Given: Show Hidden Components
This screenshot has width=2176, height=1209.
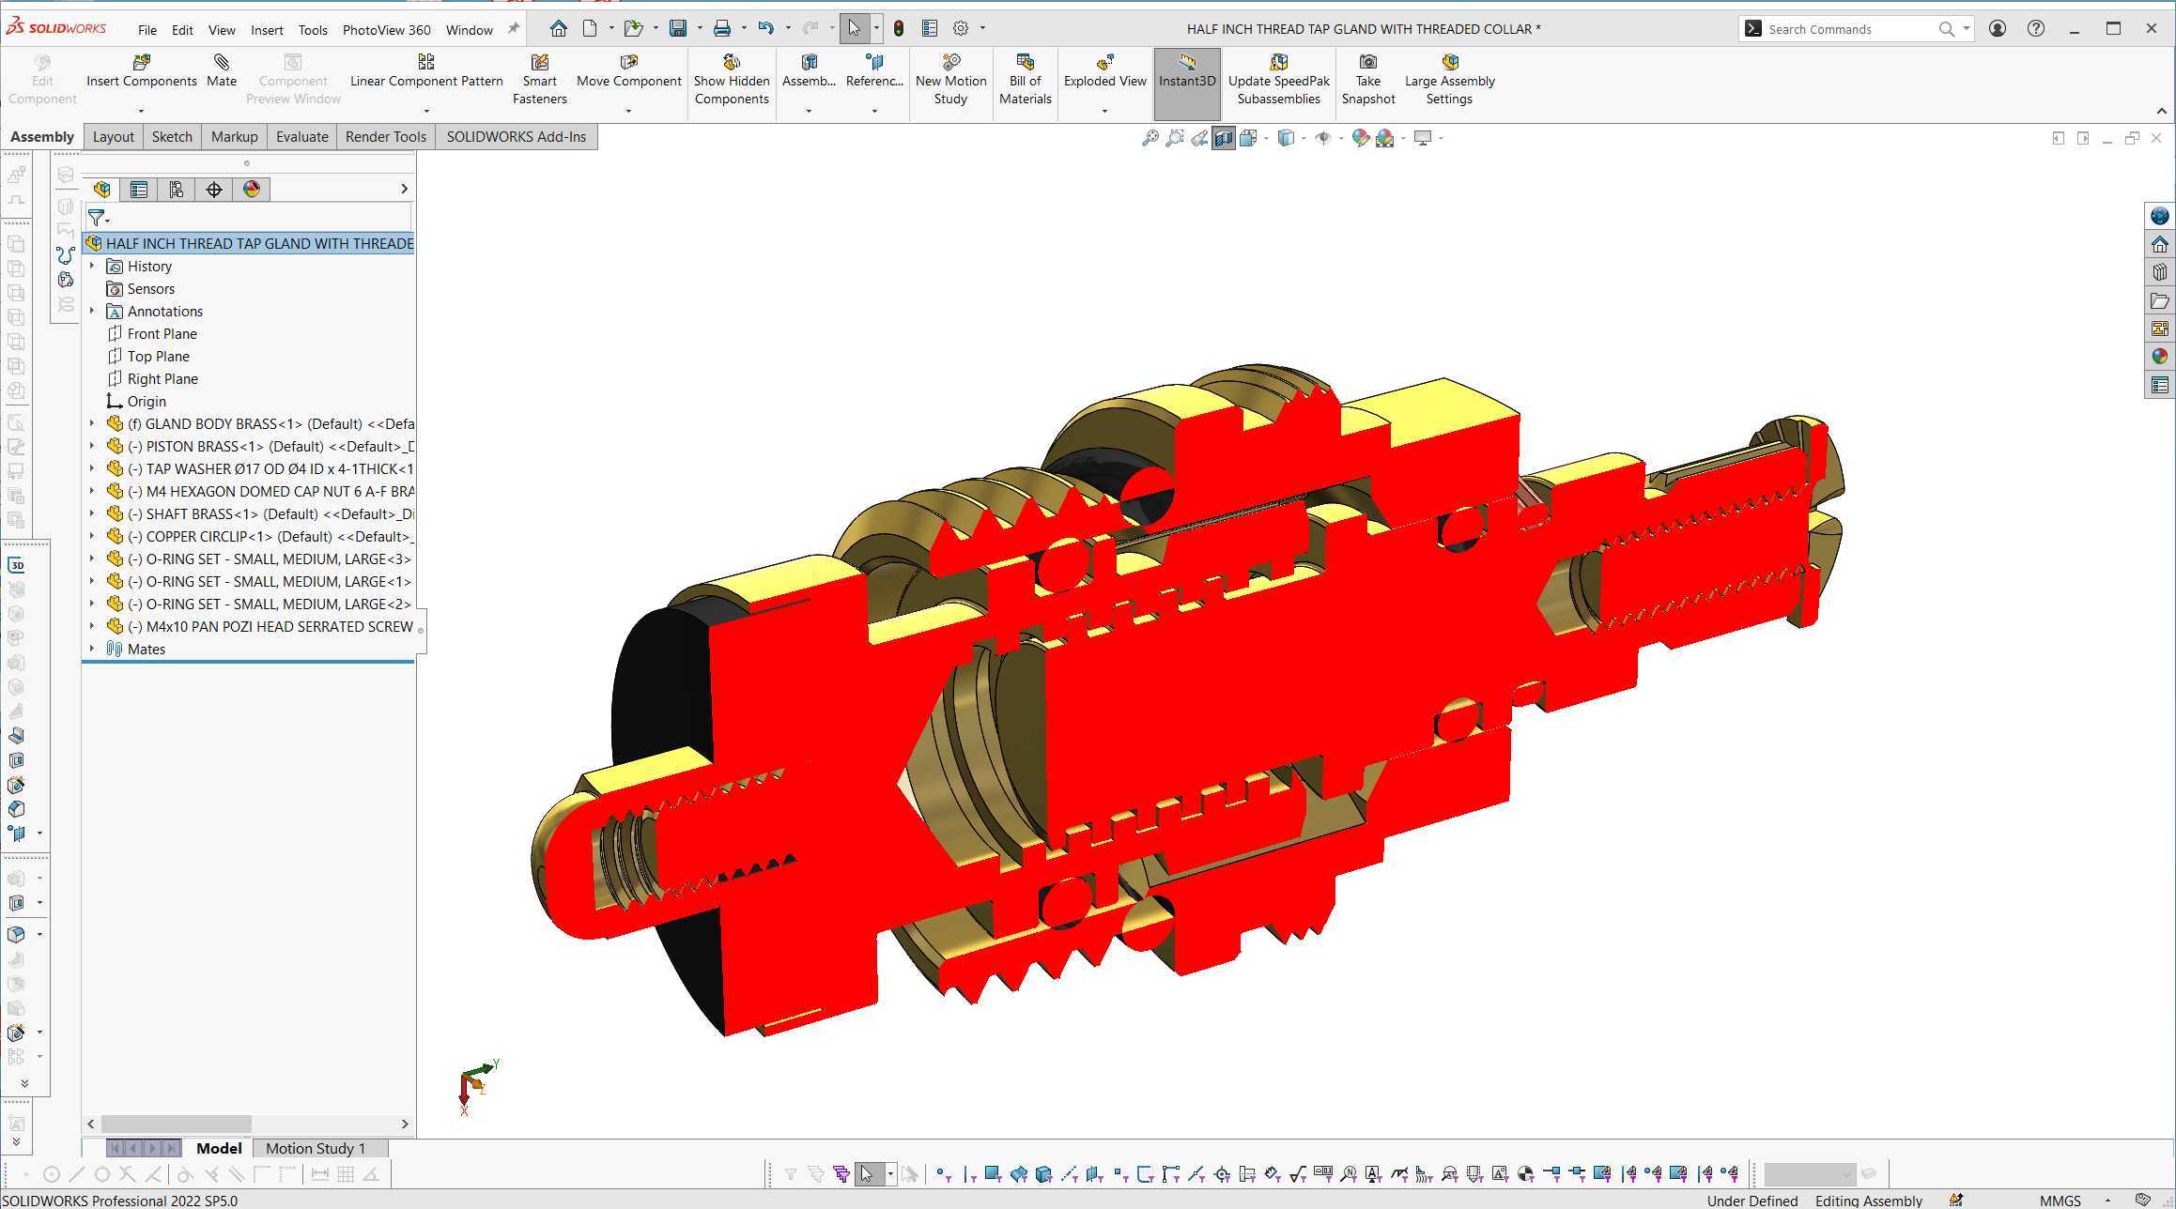Looking at the screenshot, I should (x=732, y=80).
